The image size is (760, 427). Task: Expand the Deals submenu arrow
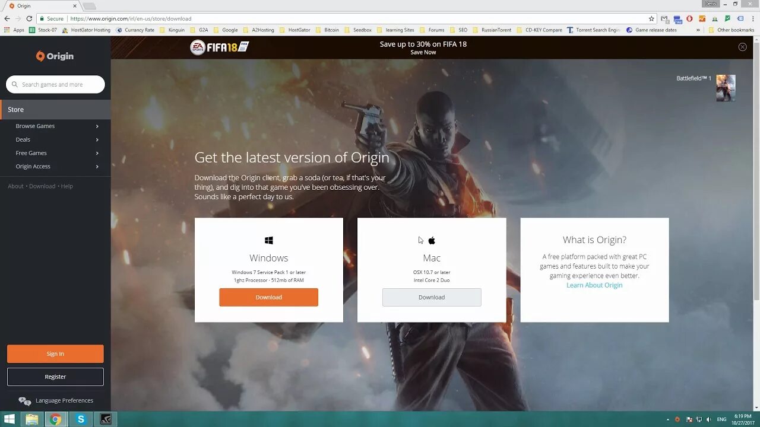click(x=97, y=140)
